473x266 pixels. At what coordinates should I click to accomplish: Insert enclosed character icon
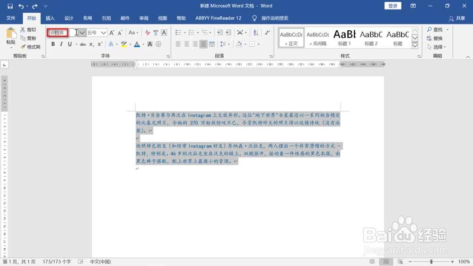click(158, 44)
